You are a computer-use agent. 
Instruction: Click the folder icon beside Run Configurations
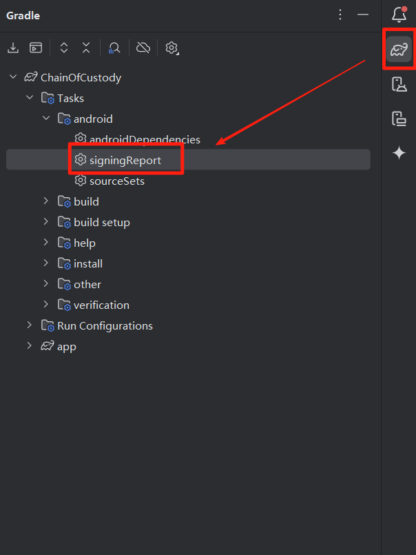coord(48,325)
